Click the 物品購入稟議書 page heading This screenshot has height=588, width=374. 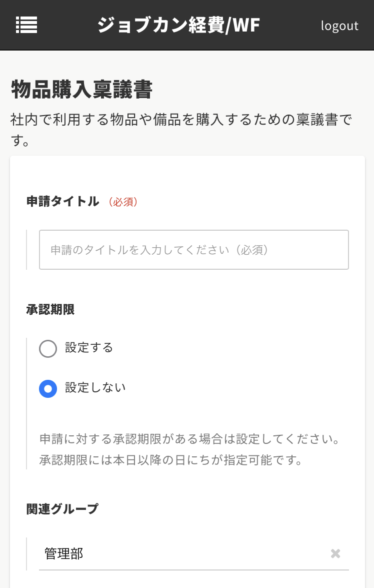pyautogui.click(x=81, y=90)
